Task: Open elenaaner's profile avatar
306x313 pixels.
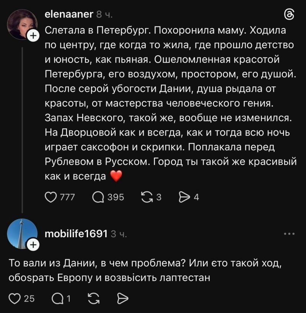Action: [x=20, y=20]
